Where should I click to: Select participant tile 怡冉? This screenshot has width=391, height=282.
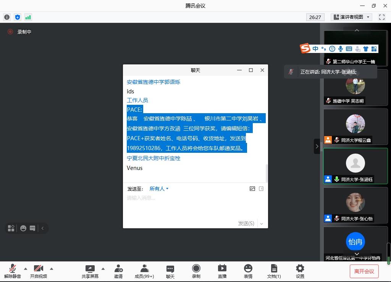point(355,244)
